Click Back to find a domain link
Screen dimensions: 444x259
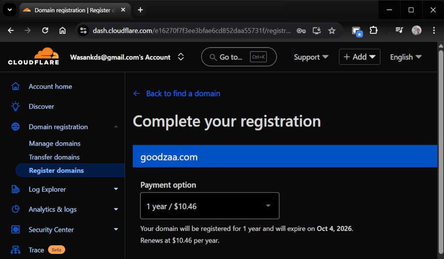182,94
